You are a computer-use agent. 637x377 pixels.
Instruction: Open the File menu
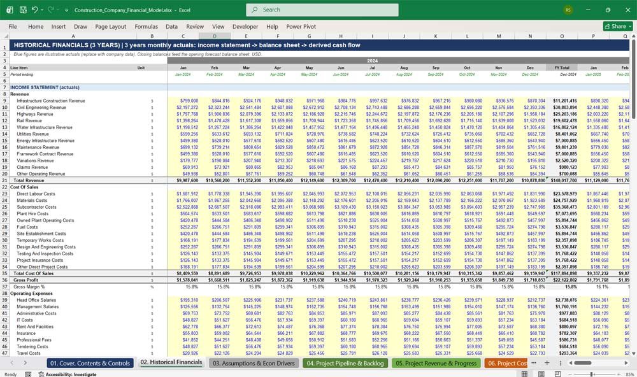(x=13, y=26)
